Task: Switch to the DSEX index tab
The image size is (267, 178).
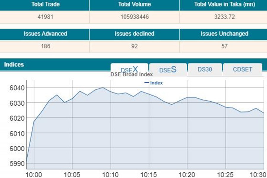Action: click(x=129, y=69)
